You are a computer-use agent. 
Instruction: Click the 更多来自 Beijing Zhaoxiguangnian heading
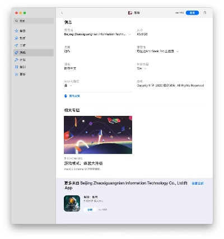point(125,185)
